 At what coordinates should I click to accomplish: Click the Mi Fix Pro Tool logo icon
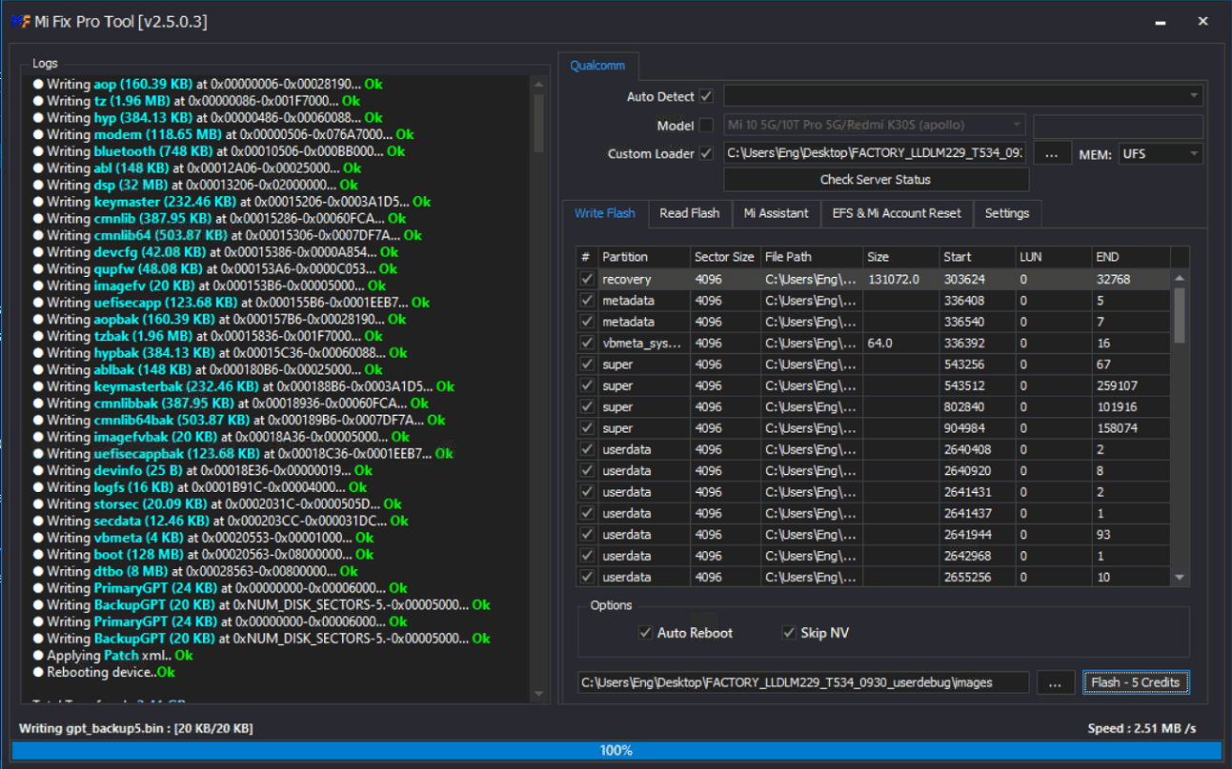coord(21,22)
